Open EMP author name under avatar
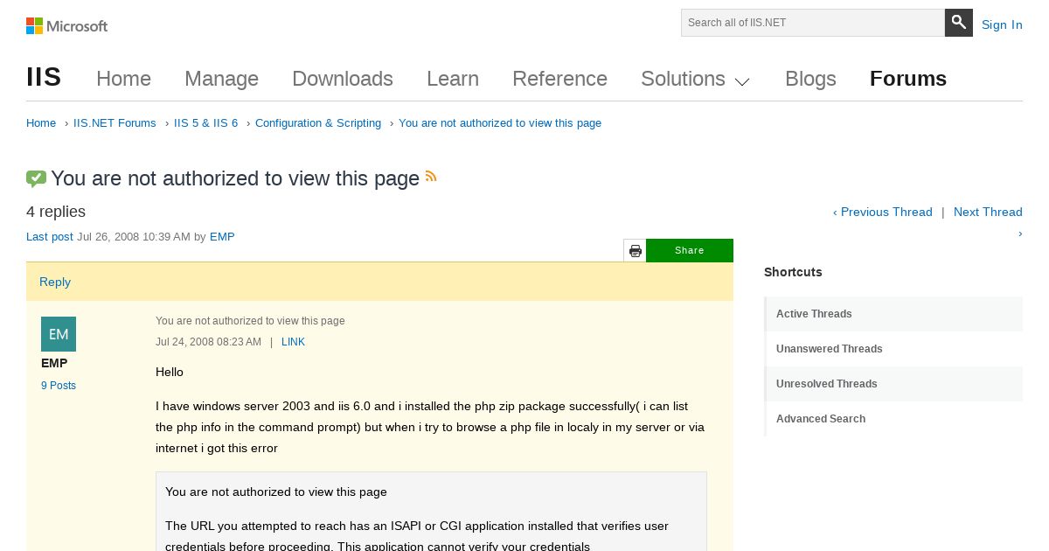The width and height of the screenshot is (1049, 551). [x=54, y=363]
